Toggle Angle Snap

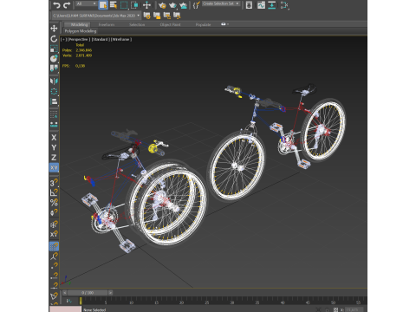click(54, 192)
